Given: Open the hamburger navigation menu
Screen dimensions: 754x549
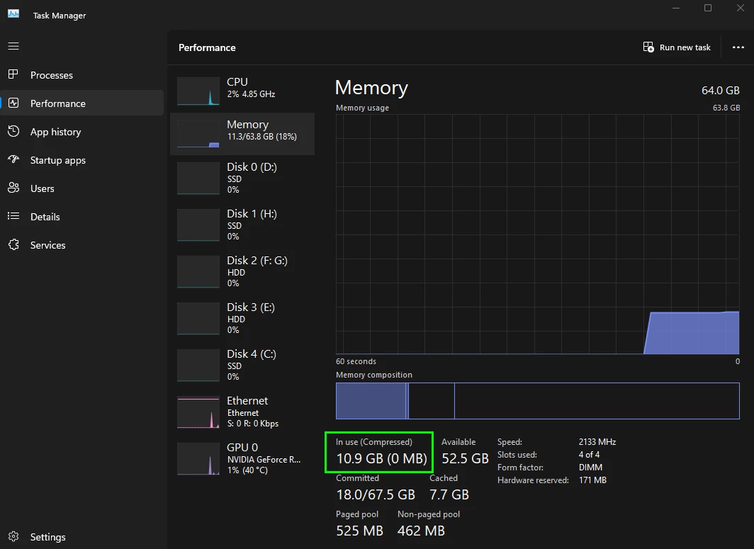Looking at the screenshot, I should [x=13, y=46].
